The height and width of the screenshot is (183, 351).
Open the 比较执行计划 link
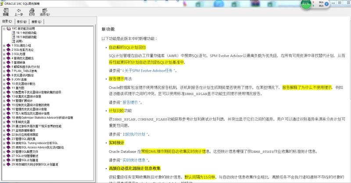(x=134, y=134)
